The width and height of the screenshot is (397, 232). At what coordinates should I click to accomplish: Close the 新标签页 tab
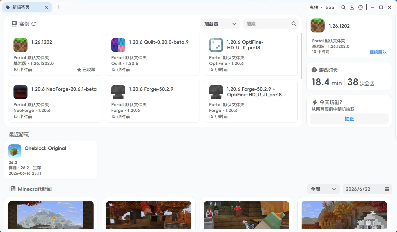[x=46, y=7]
